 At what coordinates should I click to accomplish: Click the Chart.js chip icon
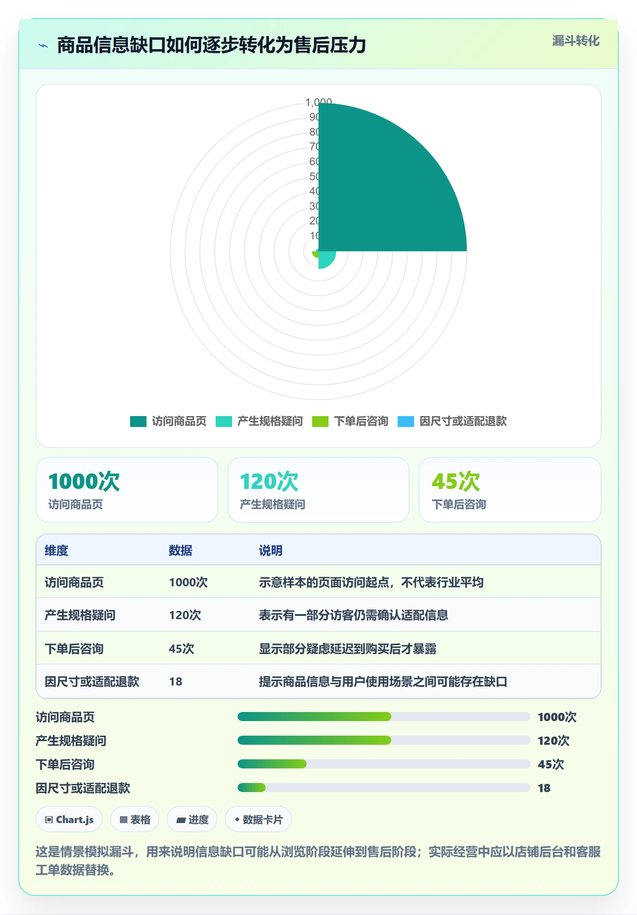pyautogui.click(x=69, y=819)
